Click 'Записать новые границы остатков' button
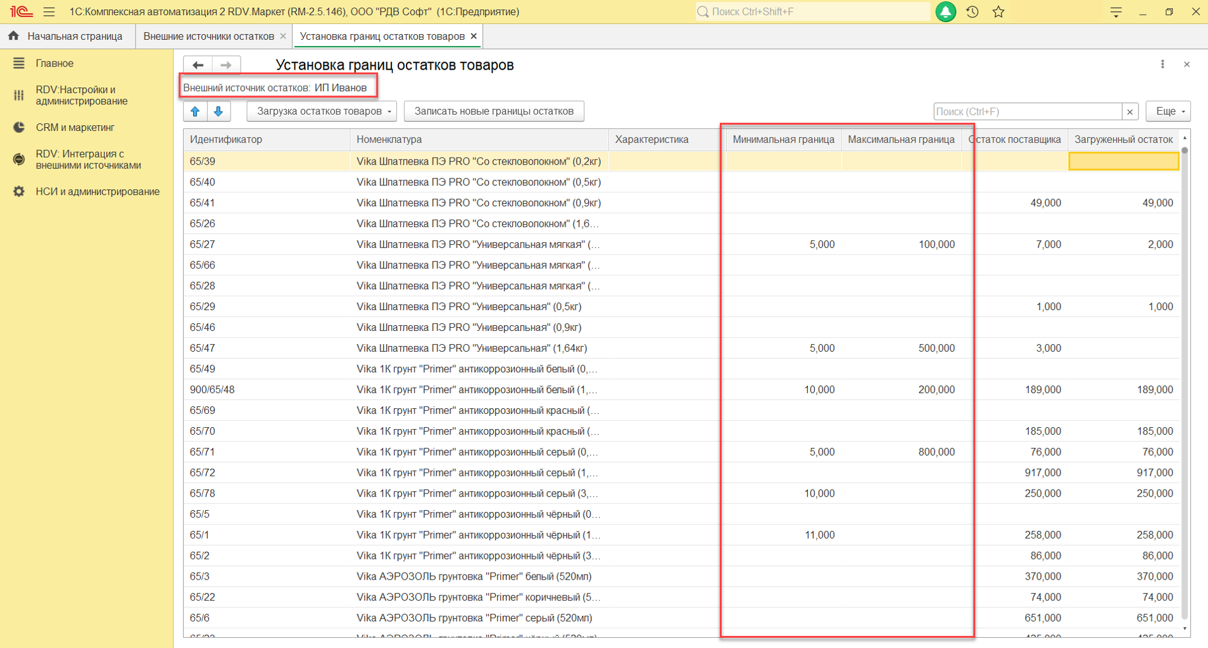 [494, 111]
